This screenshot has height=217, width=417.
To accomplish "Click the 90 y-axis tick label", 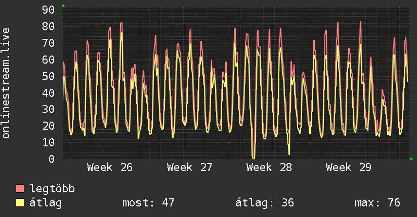I will pyautogui.click(x=49, y=10).
